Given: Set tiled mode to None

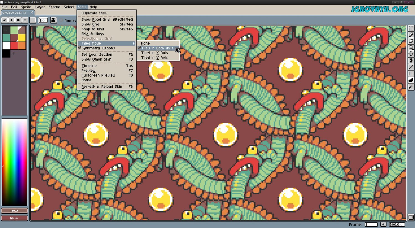Looking at the screenshot, I should click(x=145, y=43).
